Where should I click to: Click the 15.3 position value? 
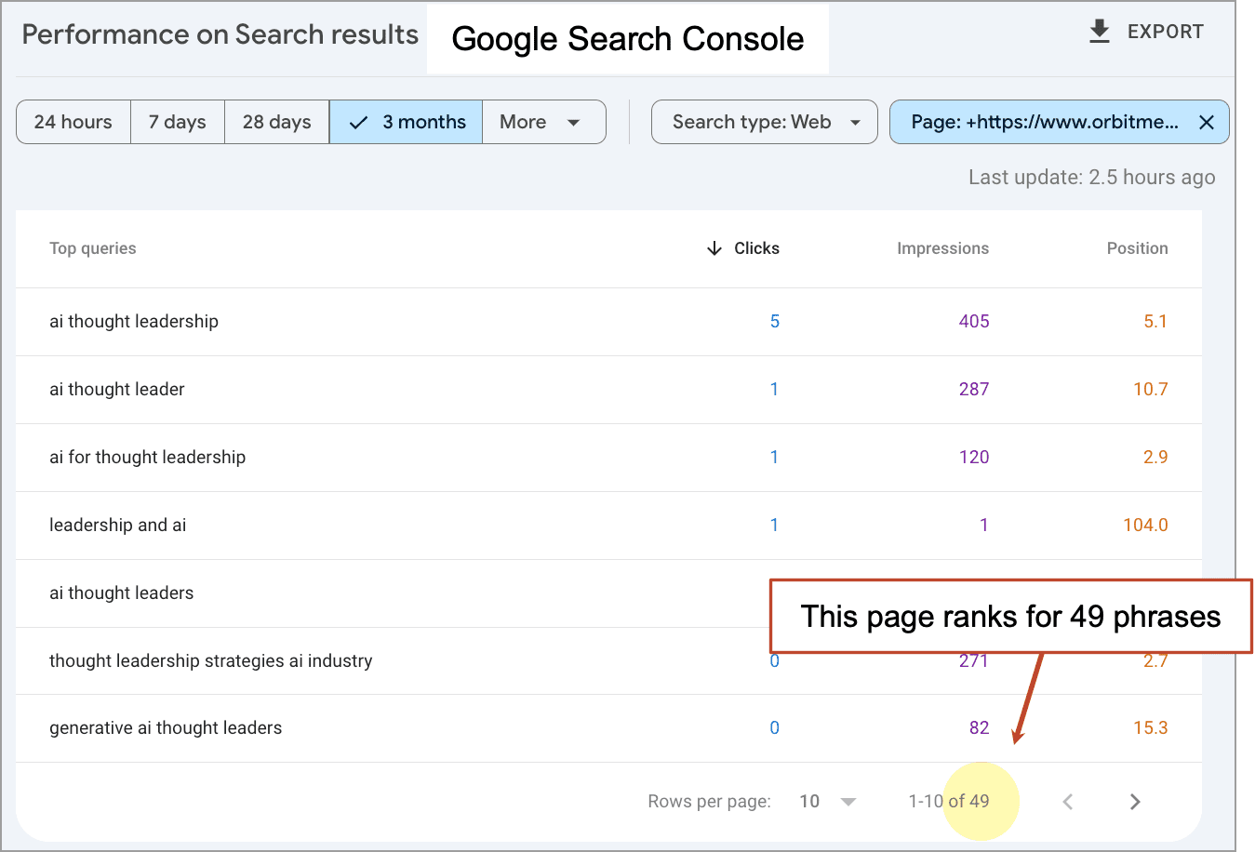1151,728
